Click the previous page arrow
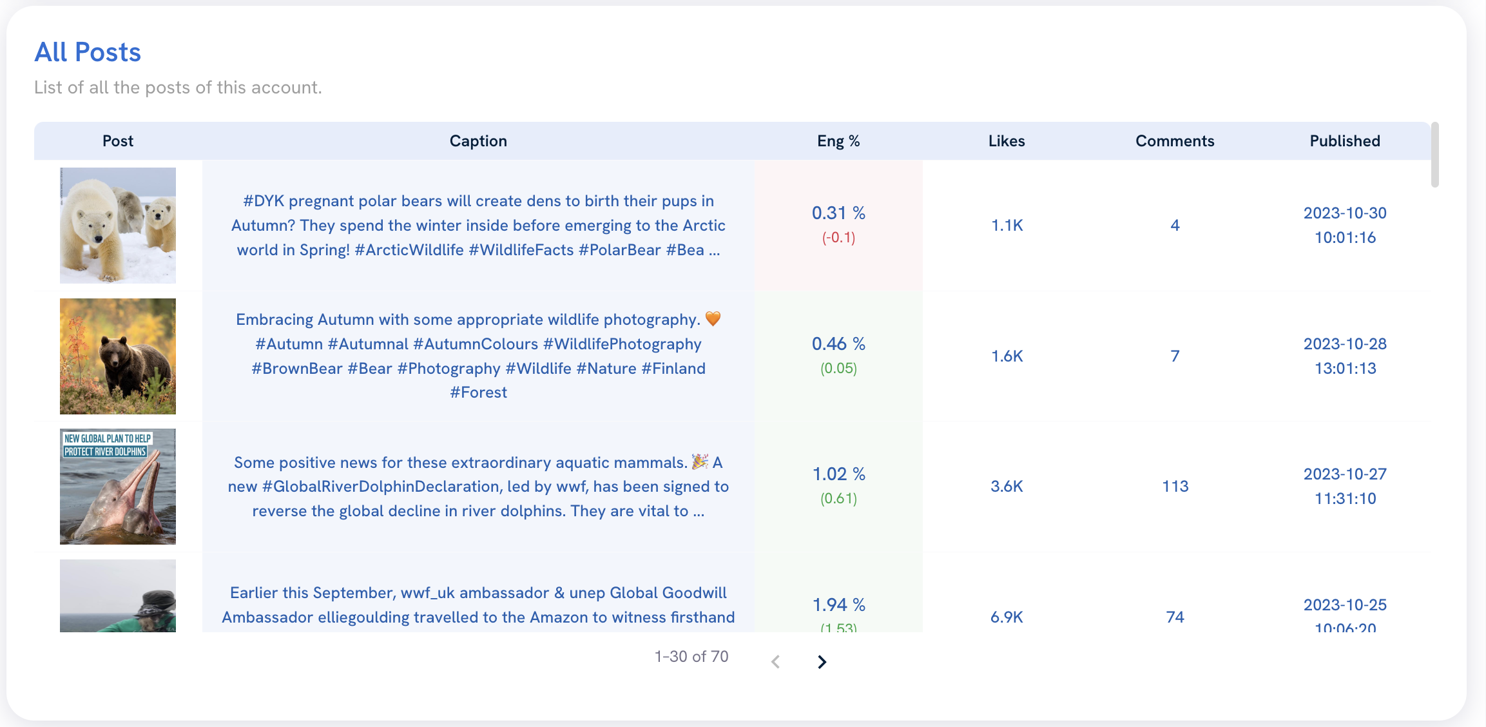The height and width of the screenshot is (727, 1486). click(776, 662)
